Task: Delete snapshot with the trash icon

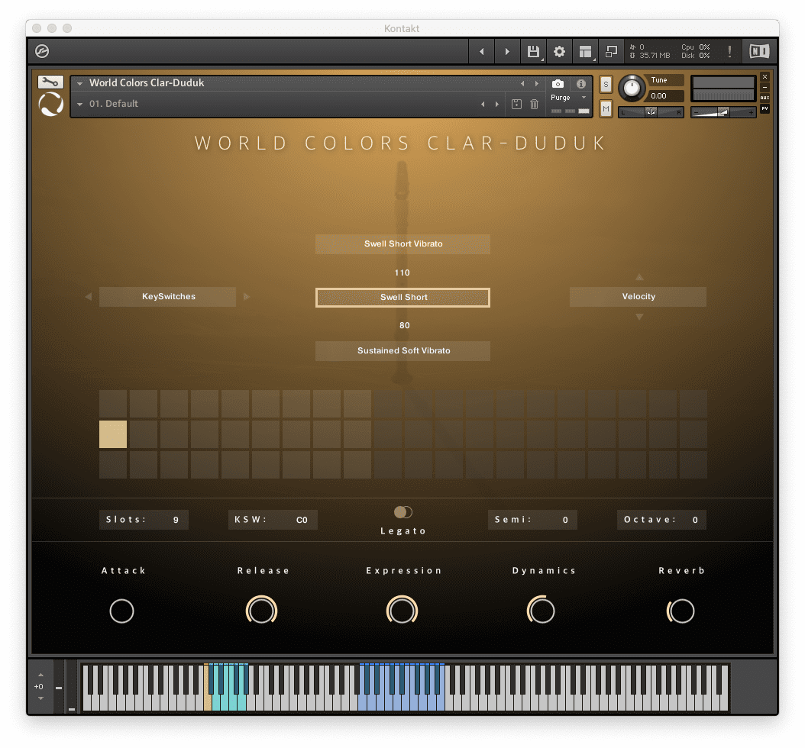Action: [534, 104]
